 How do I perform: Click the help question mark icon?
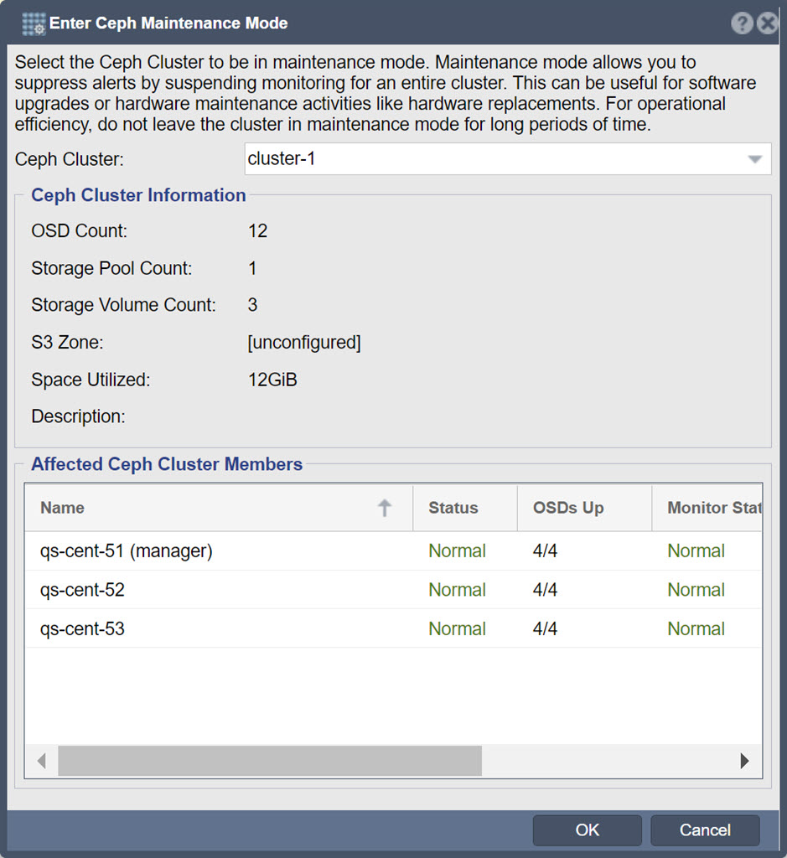742,23
